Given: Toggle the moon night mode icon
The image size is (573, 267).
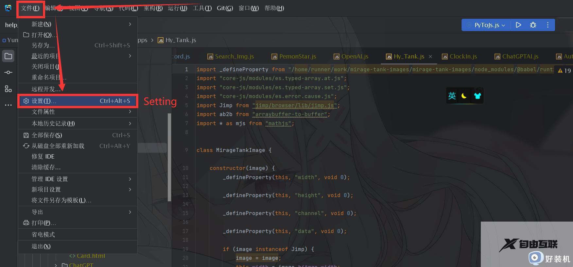Looking at the screenshot, I should coord(464,96).
